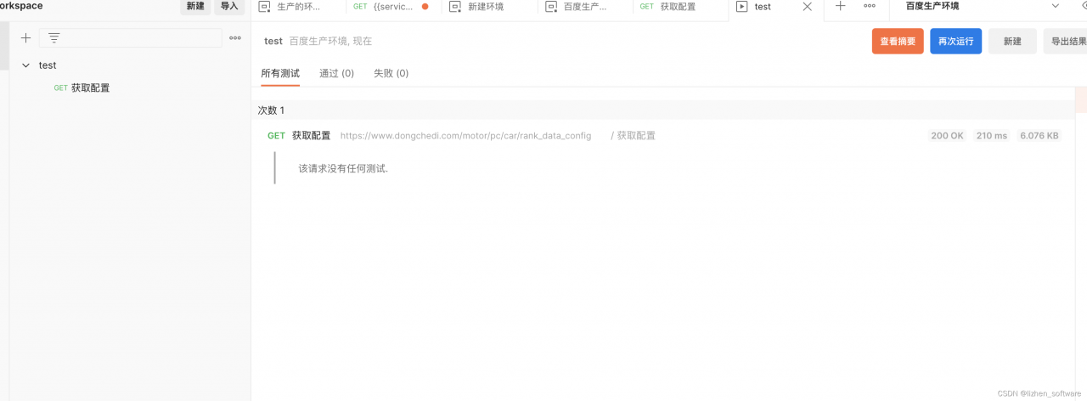Viewport: 1087px width, 401px height.
Task: Switch to the 通过 (0) passed tab
Action: click(336, 74)
